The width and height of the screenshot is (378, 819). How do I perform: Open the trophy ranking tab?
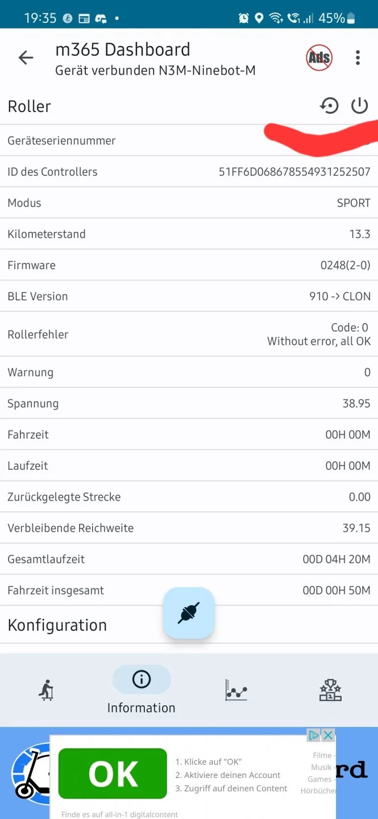point(330,690)
